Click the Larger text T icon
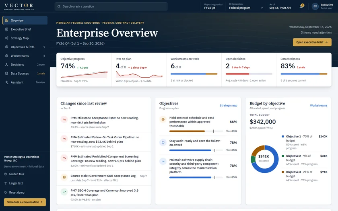This screenshot has width=338, height=211. (6, 183)
